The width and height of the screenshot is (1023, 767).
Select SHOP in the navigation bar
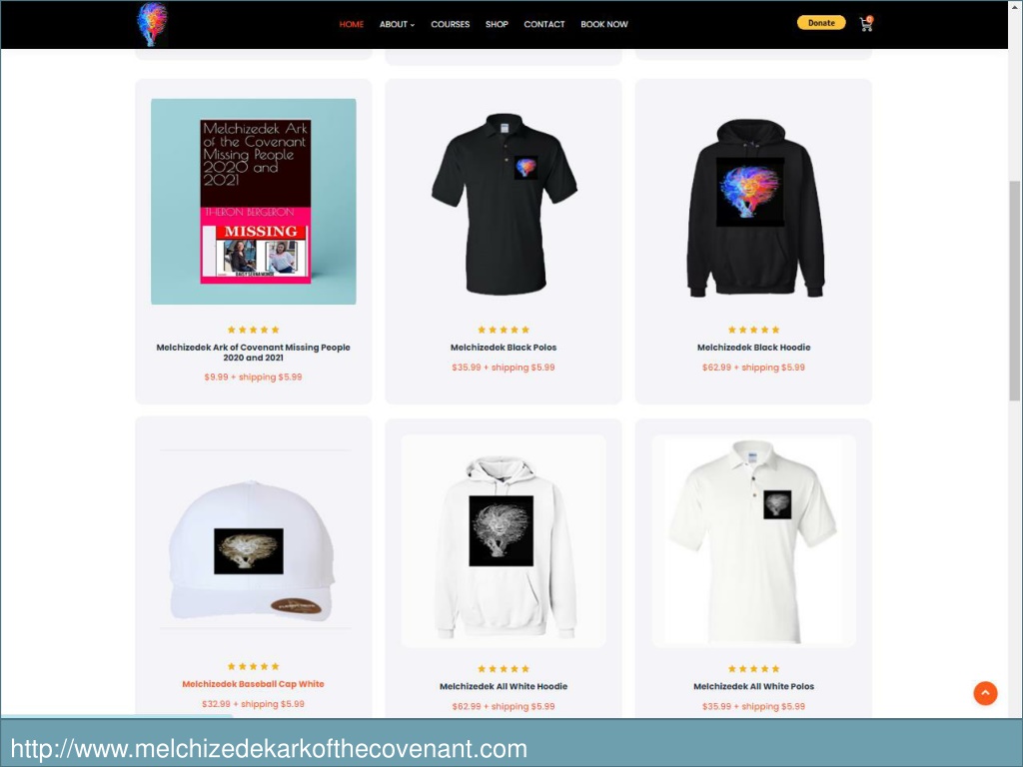(497, 24)
